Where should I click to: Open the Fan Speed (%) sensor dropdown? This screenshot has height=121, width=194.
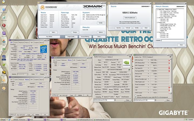click(148, 68)
